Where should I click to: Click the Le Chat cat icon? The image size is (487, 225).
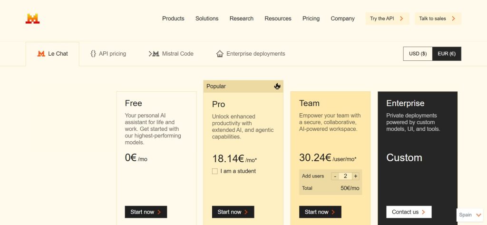click(x=41, y=54)
